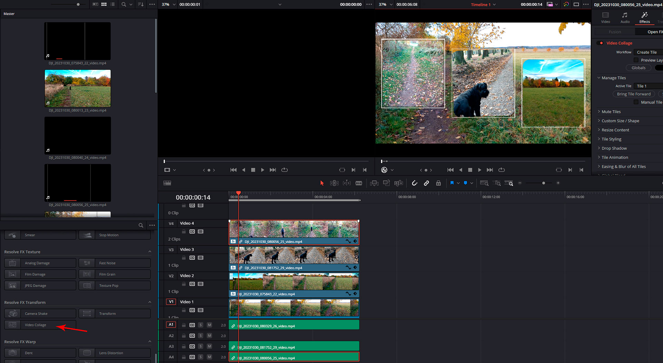Expand the Mute Tiles section
The width and height of the screenshot is (663, 363).
599,112
